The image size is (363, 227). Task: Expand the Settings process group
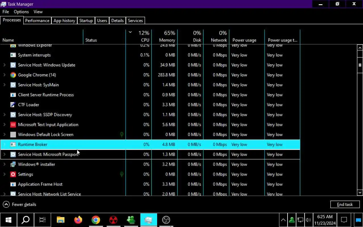4,174
